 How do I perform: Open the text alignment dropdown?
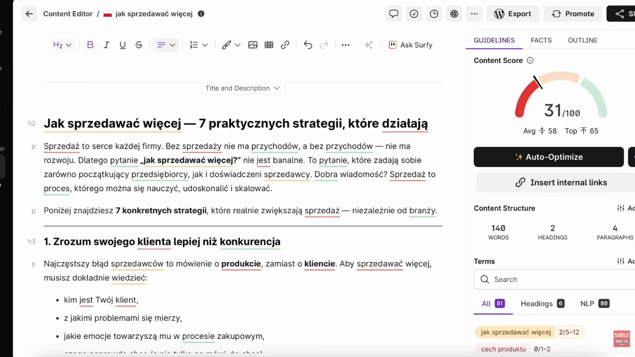(x=166, y=45)
